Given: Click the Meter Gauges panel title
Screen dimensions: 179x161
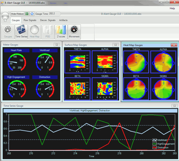Looking at the screenshot, I should [11, 45].
